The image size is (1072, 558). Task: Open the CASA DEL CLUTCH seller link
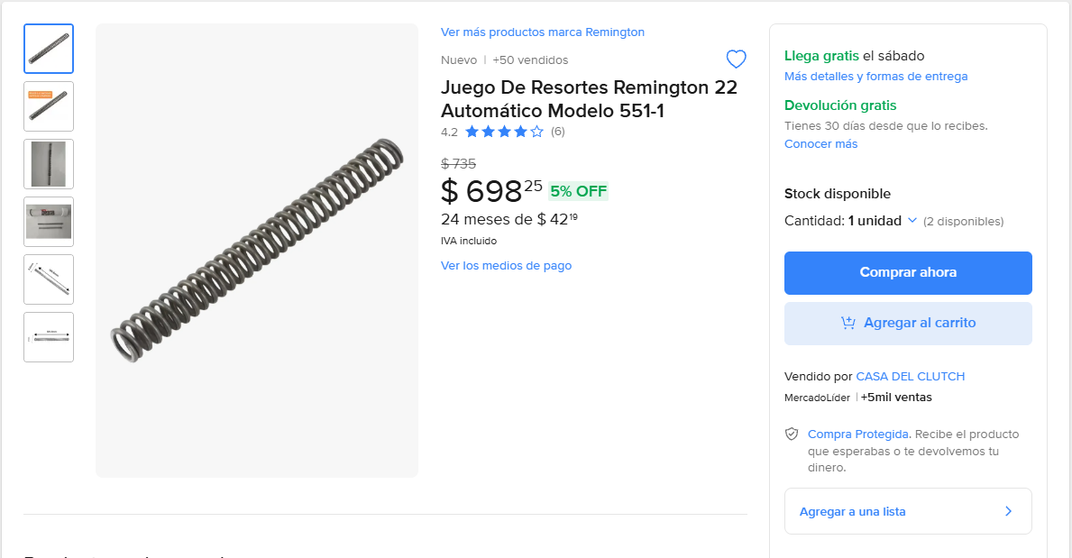pos(910,377)
